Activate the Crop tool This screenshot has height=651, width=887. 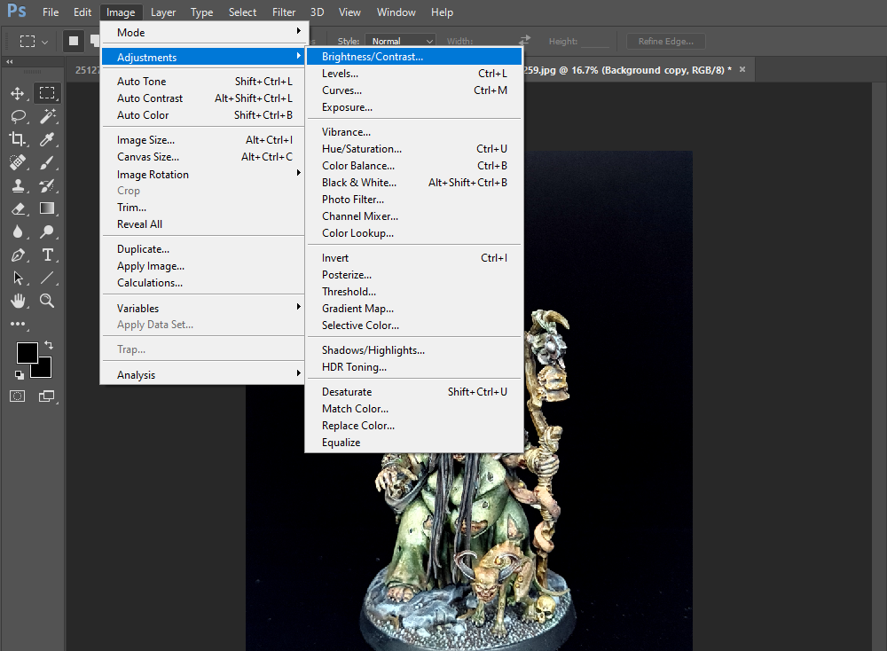18,139
